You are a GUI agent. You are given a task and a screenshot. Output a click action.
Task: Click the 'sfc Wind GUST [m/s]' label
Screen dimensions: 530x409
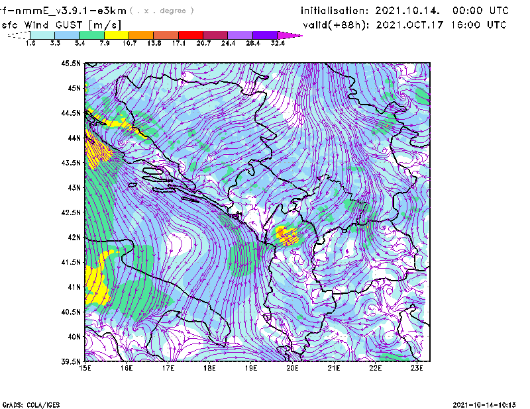click(x=61, y=25)
